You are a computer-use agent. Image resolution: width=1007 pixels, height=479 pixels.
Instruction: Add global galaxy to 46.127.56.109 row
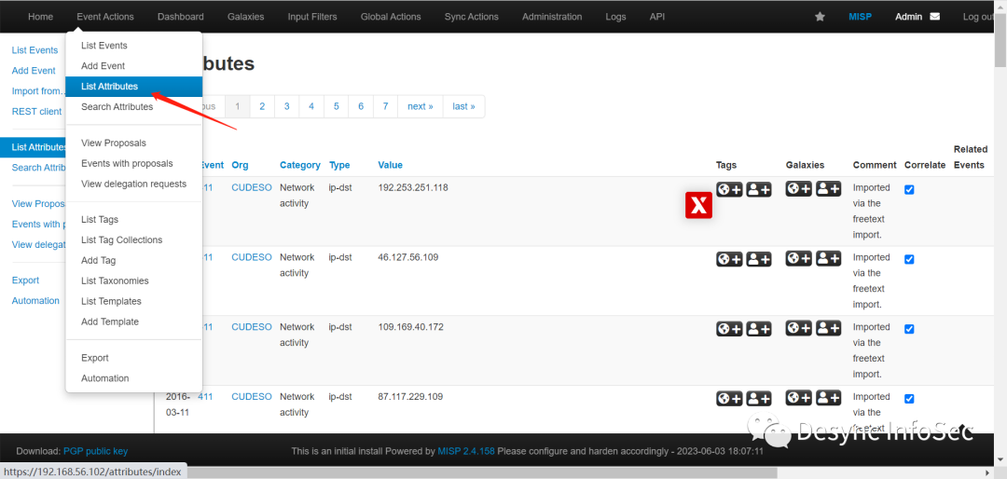click(799, 258)
